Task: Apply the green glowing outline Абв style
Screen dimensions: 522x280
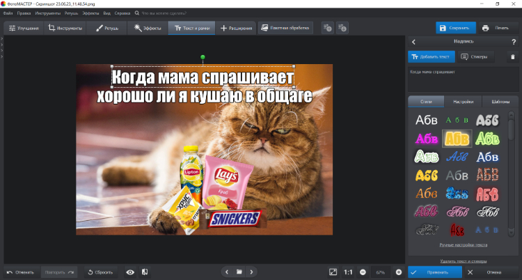Action: 487,139
